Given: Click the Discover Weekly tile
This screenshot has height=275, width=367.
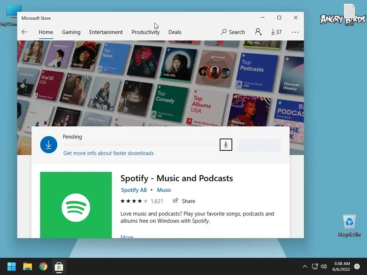Looking at the screenshot, I should 292,76.
